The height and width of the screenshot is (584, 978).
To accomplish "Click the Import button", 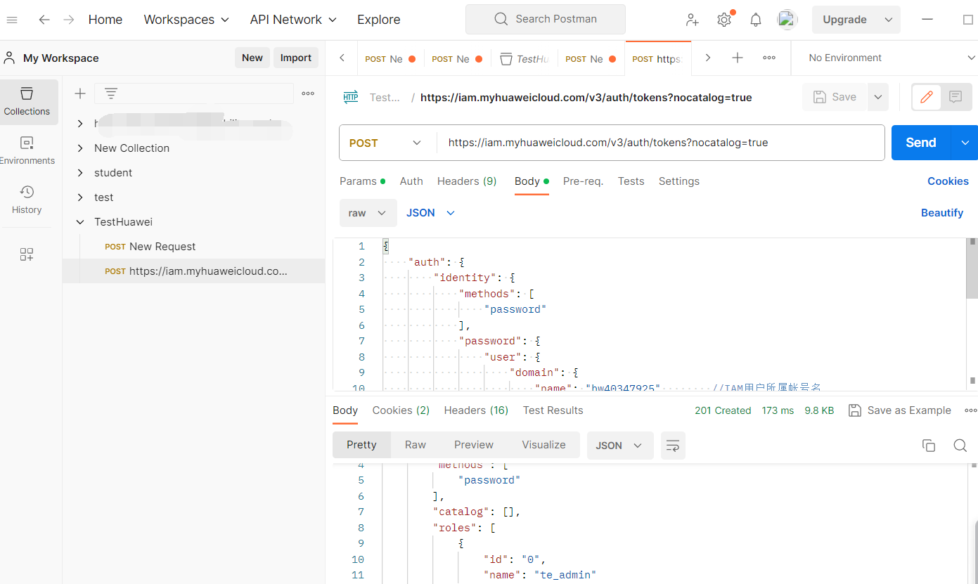I will (x=296, y=58).
